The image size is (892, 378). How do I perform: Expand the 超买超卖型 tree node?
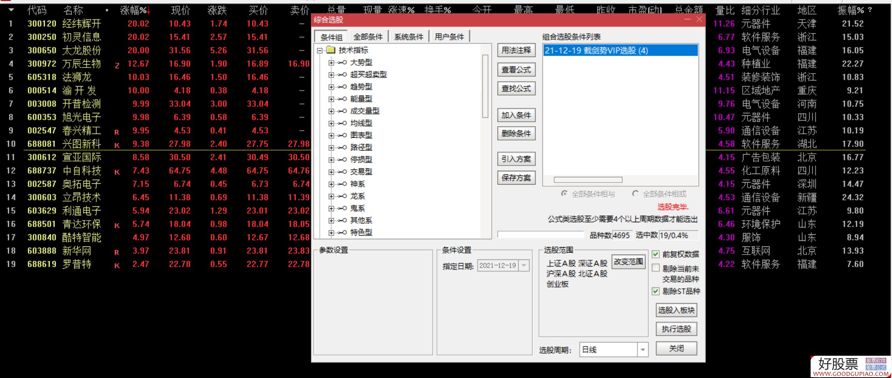331,75
